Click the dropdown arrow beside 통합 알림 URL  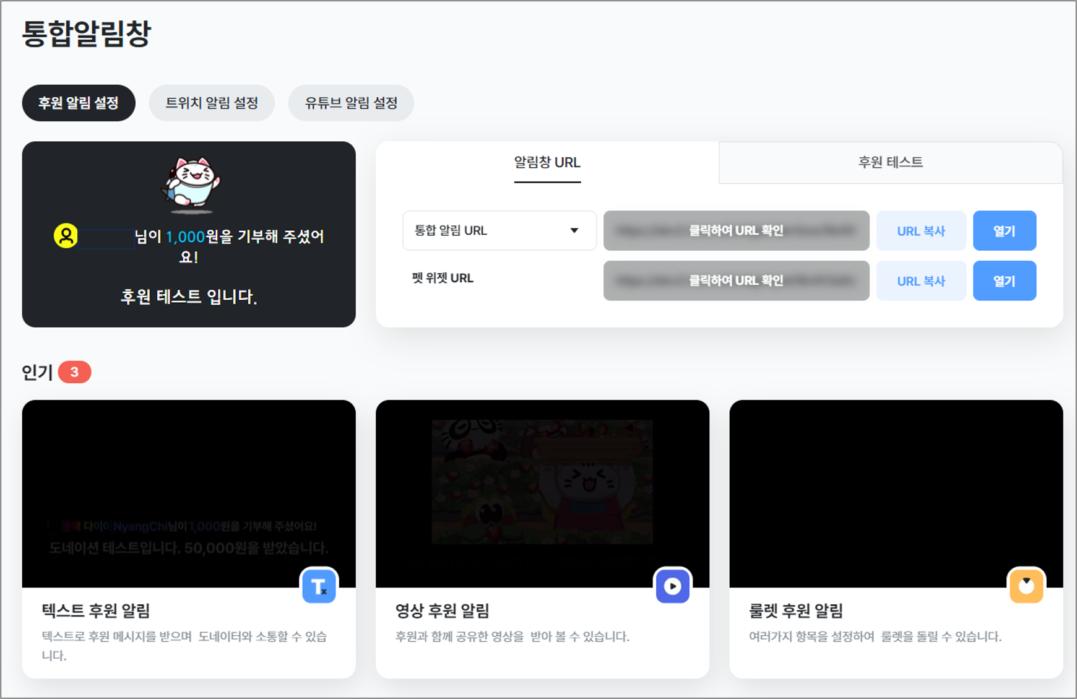tap(574, 230)
